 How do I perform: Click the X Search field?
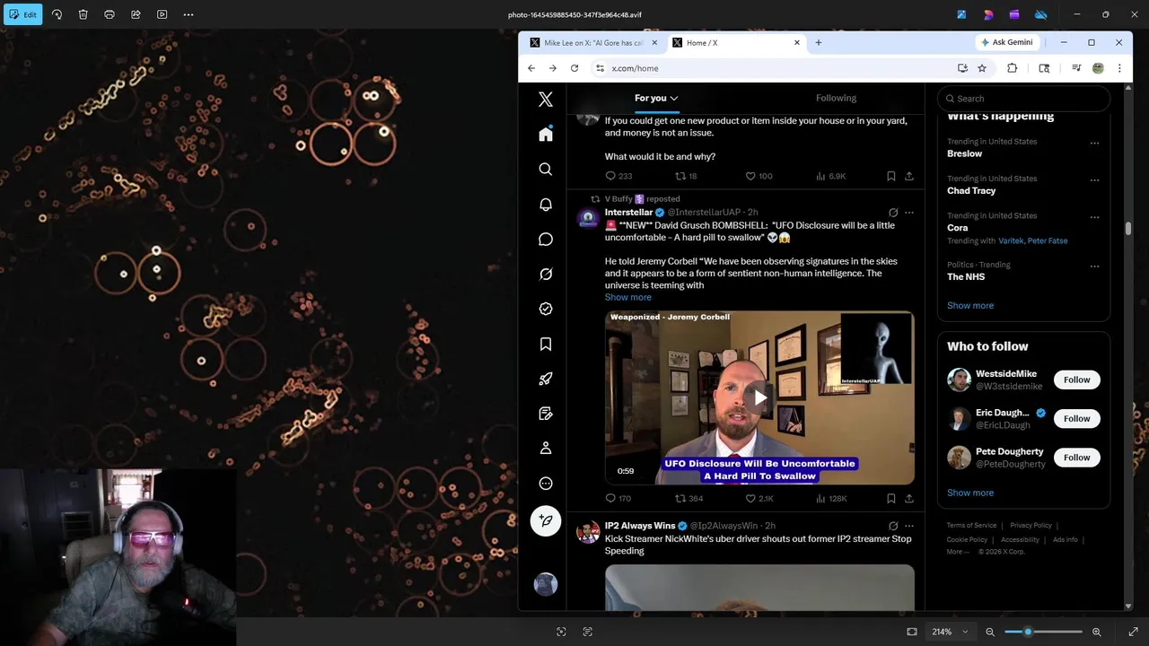[1024, 99]
